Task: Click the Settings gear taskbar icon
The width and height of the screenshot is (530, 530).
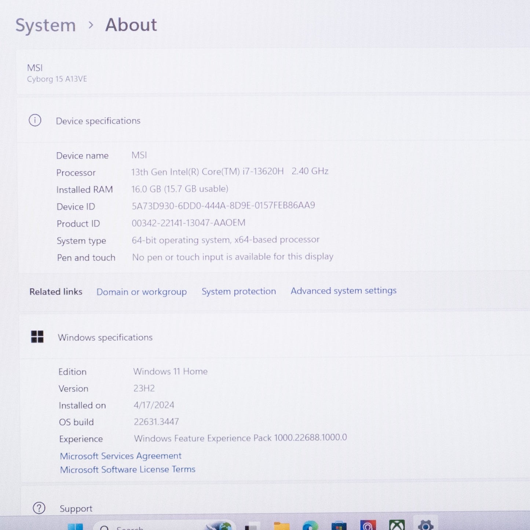Action: tap(425, 525)
